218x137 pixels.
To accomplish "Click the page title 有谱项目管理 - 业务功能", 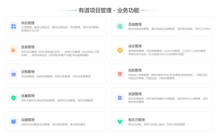I will pos(109,10).
